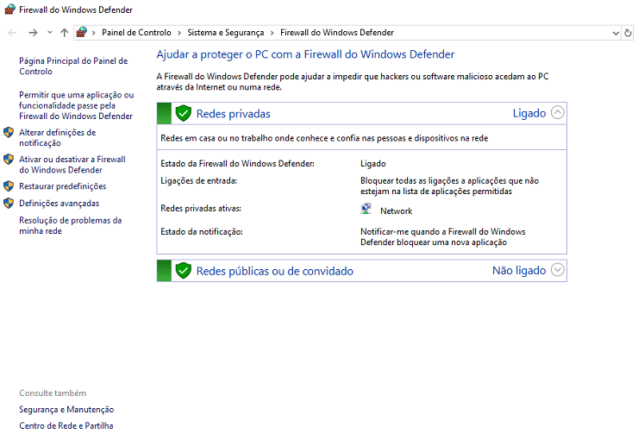Viewport: 638px width, 440px height.
Task: Click the Estado da notificação label
Action: pyautogui.click(x=202, y=231)
